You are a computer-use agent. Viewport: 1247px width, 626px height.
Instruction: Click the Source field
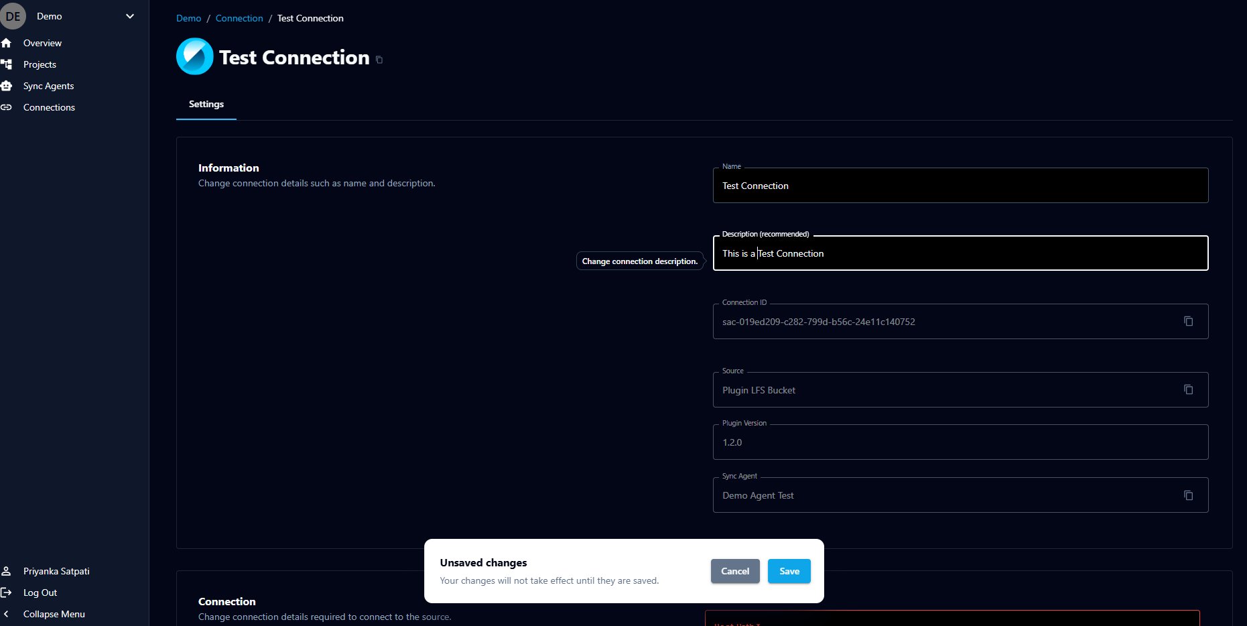pyautogui.click(x=960, y=390)
